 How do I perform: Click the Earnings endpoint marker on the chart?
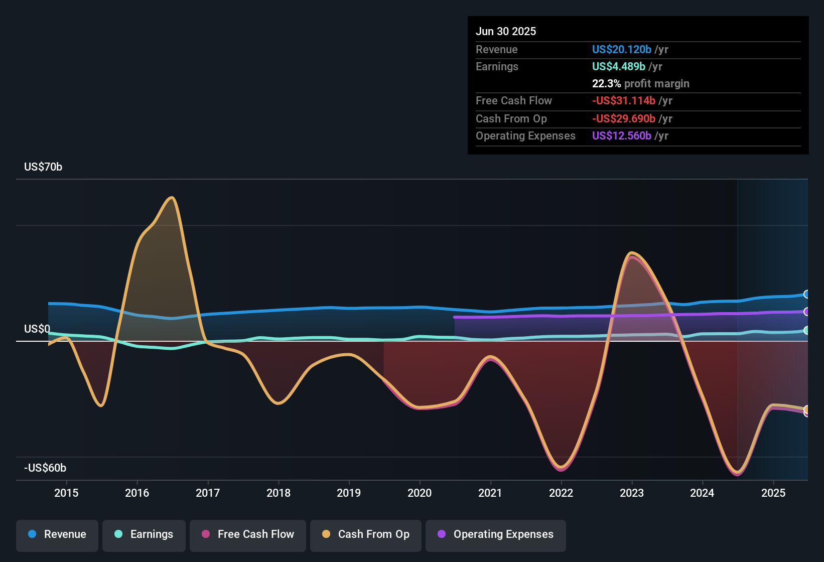[x=807, y=330]
